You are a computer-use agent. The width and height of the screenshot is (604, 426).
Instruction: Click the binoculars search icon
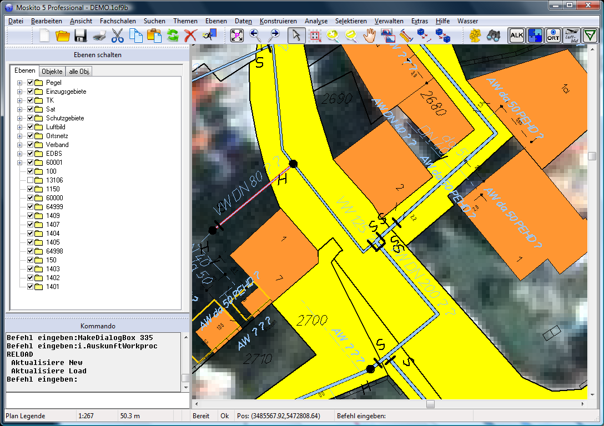point(492,36)
